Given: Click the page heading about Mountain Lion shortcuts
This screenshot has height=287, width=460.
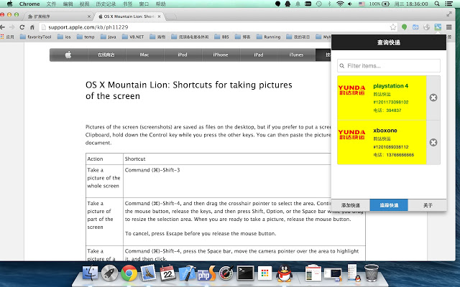Looking at the screenshot, I should click(x=188, y=90).
